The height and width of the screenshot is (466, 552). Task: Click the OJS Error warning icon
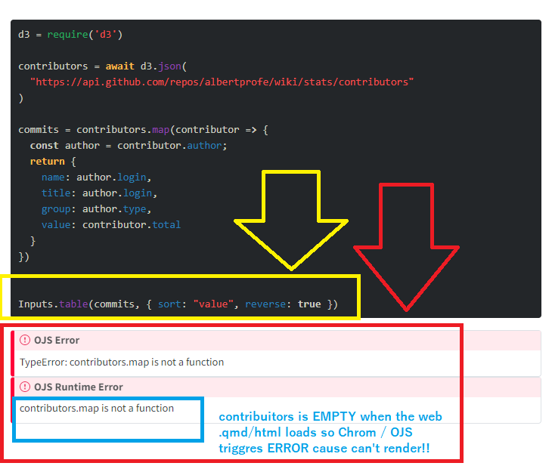pyautogui.click(x=25, y=340)
